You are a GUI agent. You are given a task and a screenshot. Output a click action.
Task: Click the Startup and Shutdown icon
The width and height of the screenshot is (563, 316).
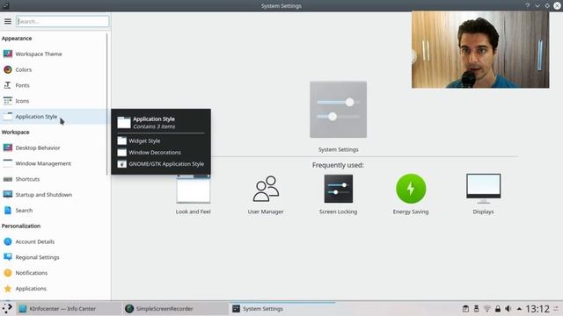(8, 195)
